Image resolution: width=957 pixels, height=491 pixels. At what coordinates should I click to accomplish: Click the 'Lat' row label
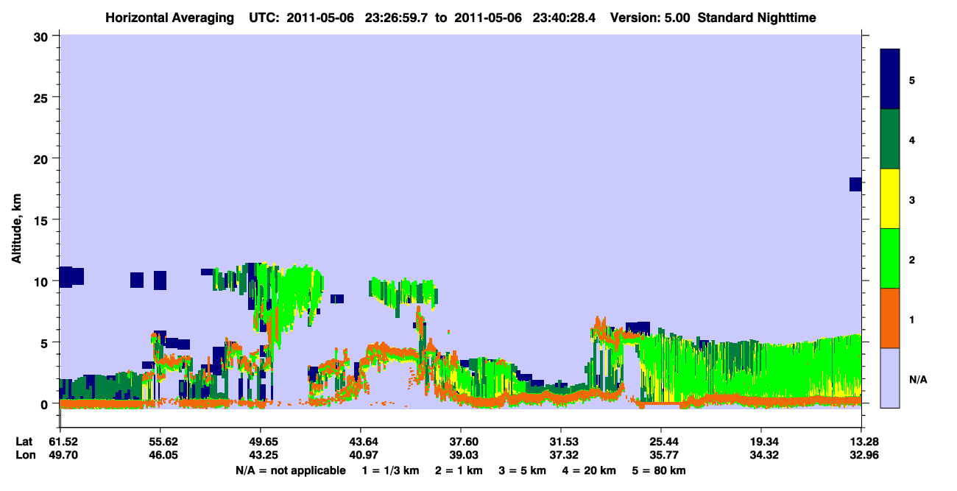pos(24,442)
